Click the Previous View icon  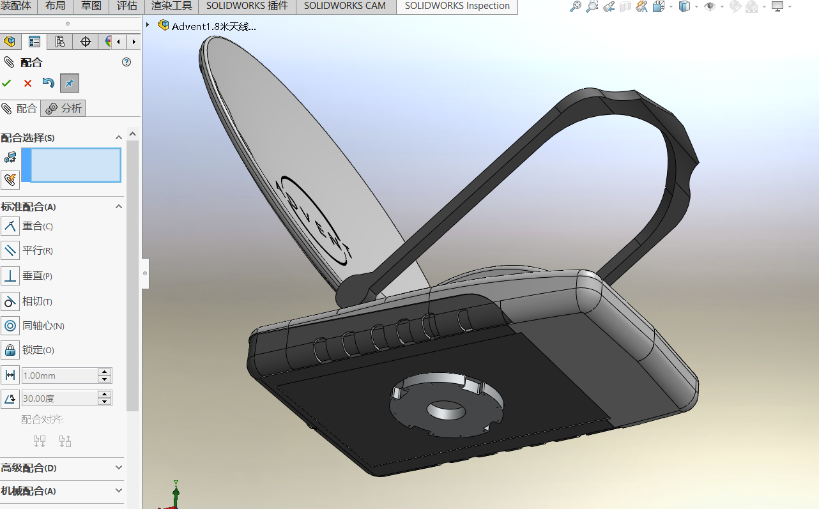pyautogui.click(x=609, y=6)
